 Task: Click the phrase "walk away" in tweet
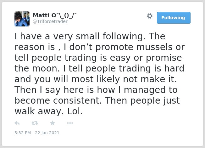click(38, 111)
